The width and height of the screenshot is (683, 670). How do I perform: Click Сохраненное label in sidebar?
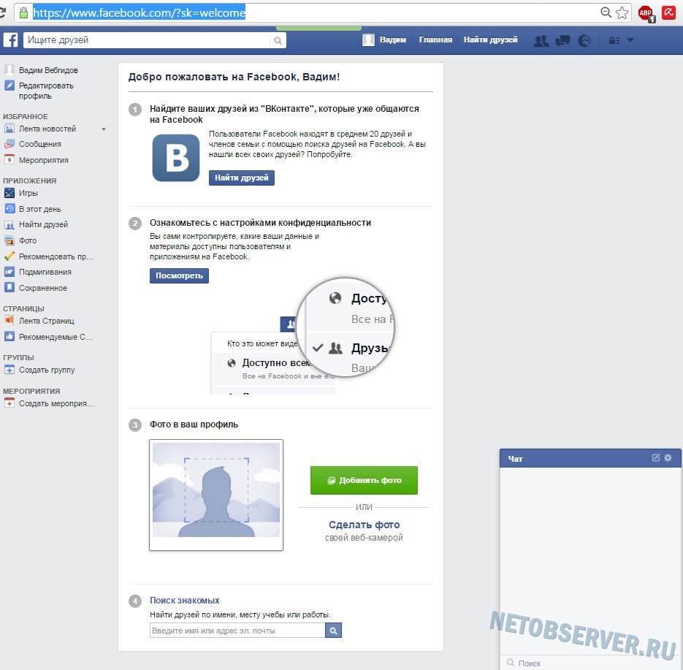(42, 288)
